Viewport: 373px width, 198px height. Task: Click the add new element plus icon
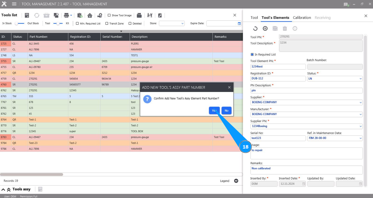[265, 28]
